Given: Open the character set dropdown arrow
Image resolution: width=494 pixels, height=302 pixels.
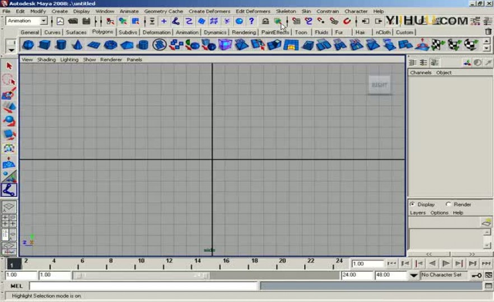Looking at the screenshot, I should point(414,275).
